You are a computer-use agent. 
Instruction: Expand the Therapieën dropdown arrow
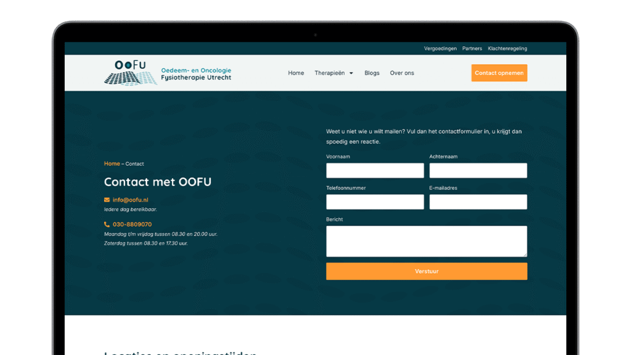(x=351, y=73)
